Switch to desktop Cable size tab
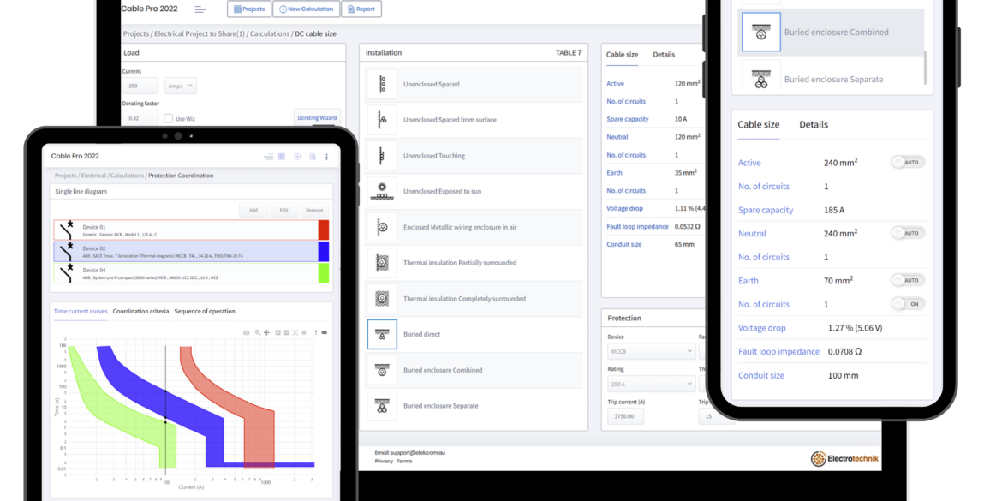This screenshot has height=501, width=1002. 622,55
